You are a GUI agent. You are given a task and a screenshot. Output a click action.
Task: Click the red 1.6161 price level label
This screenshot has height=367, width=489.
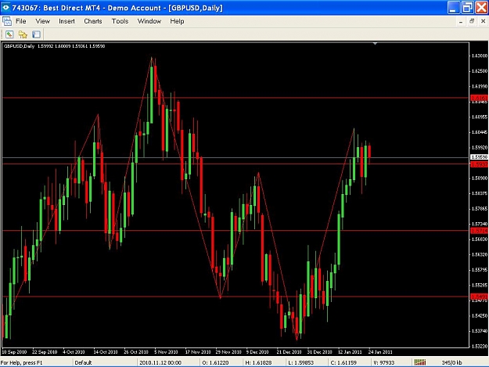479,98
